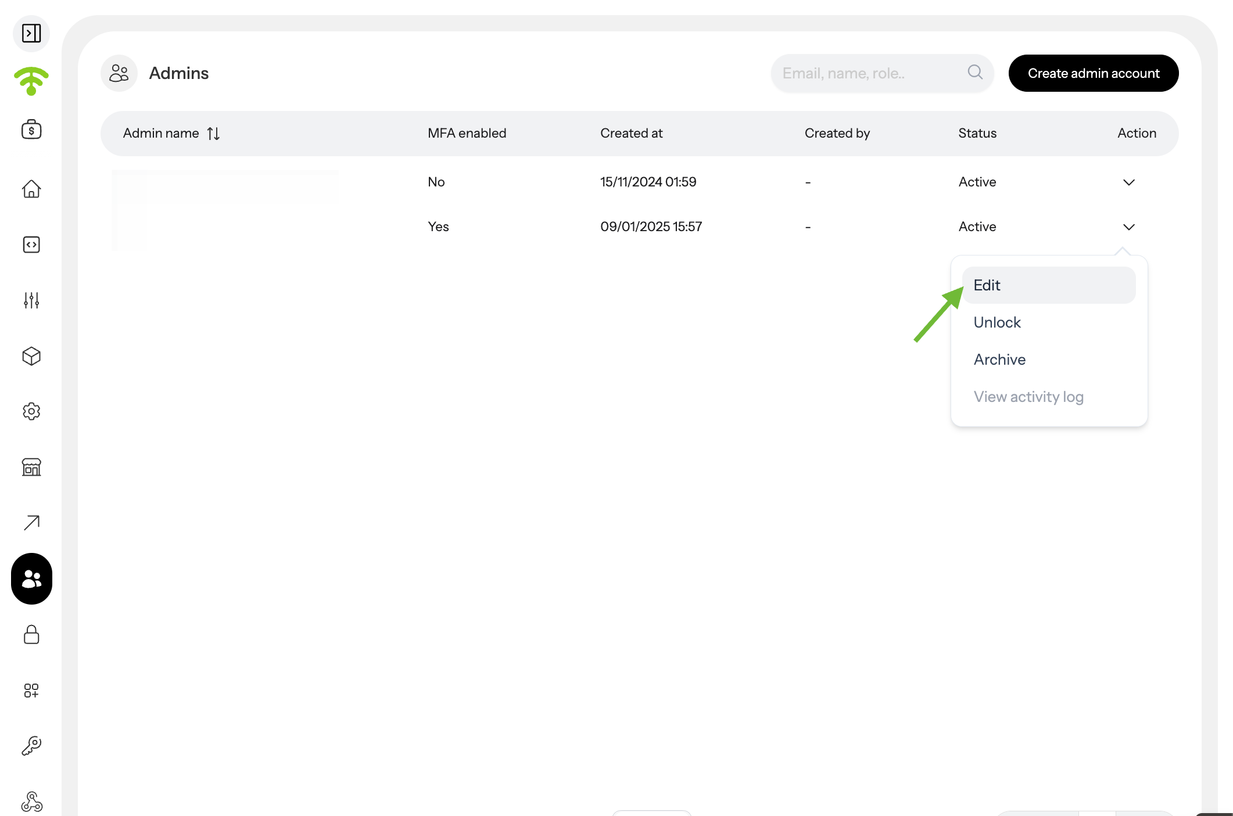This screenshot has height=816, width=1233.
Task: Click the Status column header
Action: point(977,133)
